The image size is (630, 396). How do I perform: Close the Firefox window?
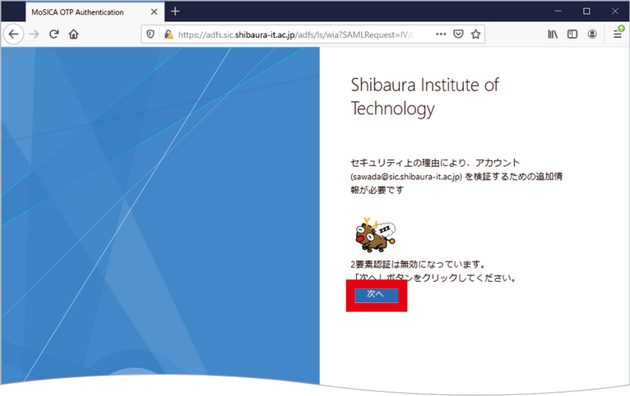pos(615,11)
